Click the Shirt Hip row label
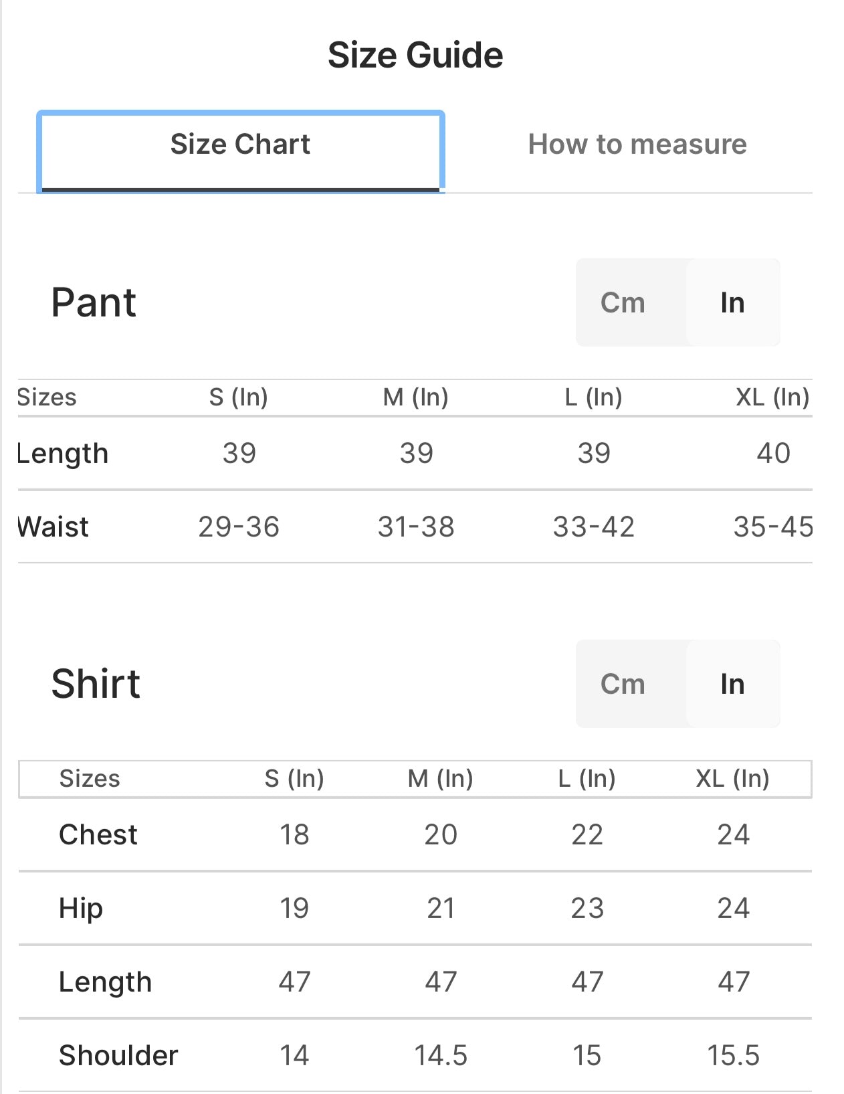This screenshot has height=1094, width=844. click(x=81, y=909)
